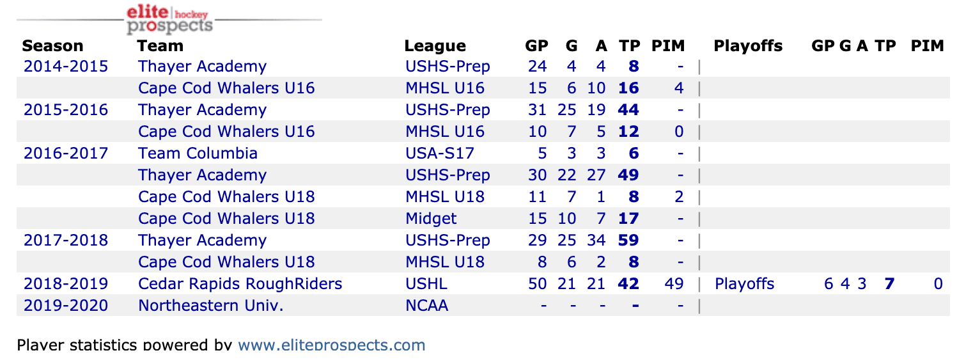Click the League column header
The height and width of the screenshot is (362, 973).
click(435, 46)
